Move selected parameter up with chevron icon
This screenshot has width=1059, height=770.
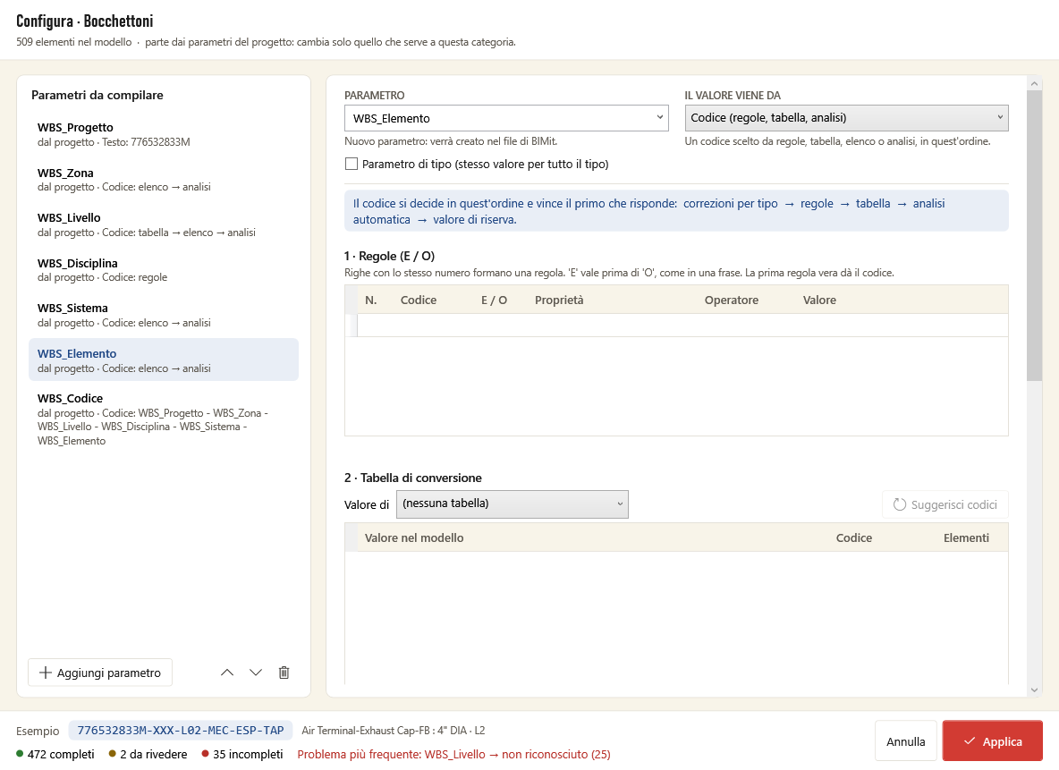pos(227,673)
